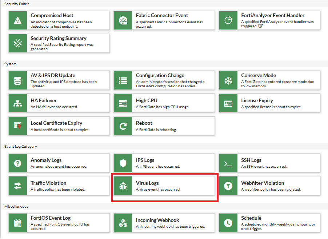The width and height of the screenshot is (328, 239).
Task: Choose the Schedule trigger title
Action: coord(251,218)
